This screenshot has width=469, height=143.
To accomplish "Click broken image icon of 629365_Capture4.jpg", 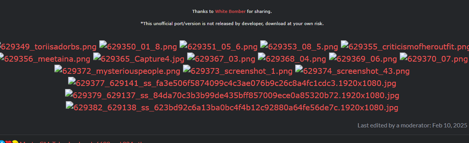I will pos(97,57).
